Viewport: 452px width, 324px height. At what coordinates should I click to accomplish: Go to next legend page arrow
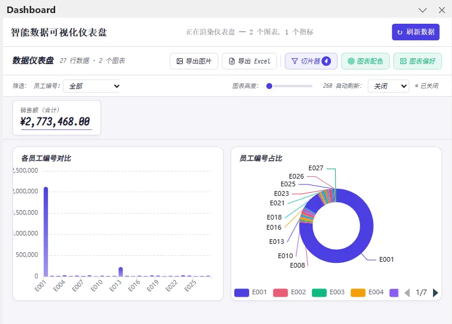(x=435, y=293)
